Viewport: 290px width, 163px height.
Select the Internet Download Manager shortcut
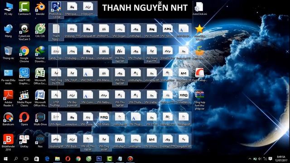(40, 54)
